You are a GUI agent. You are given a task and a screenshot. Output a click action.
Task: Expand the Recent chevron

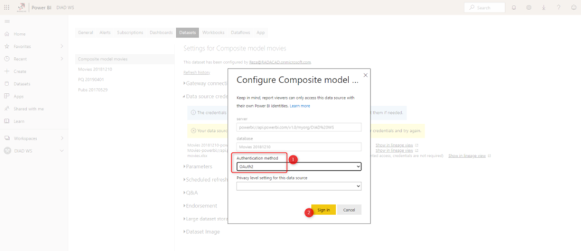tap(62, 59)
